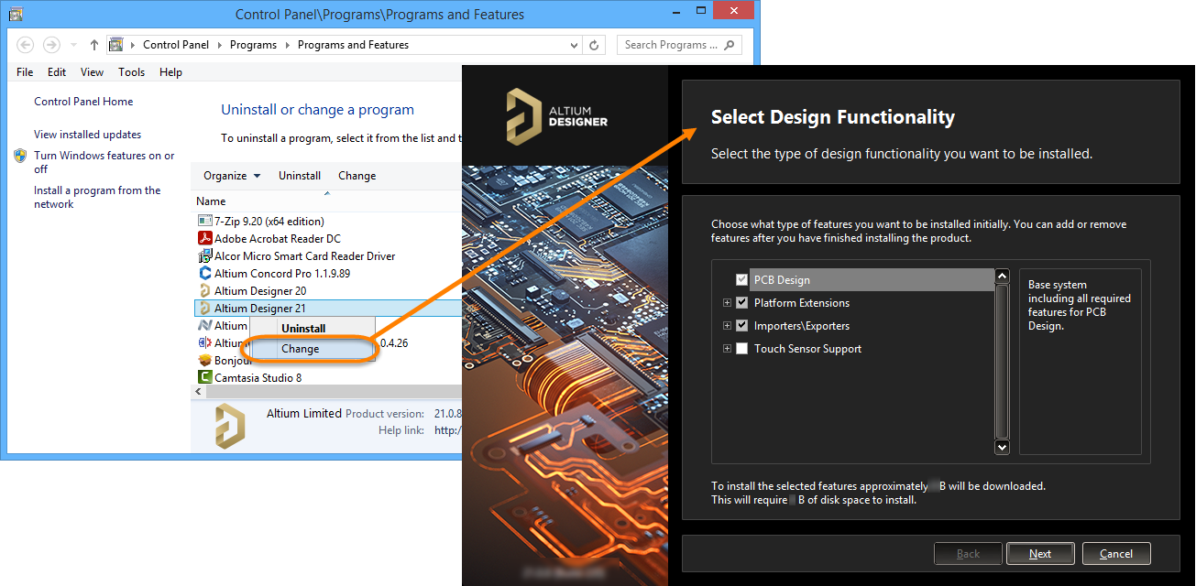The image size is (1196, 586).
Task: Click the Alcor Micro Smart Card icon
Action: (205, 256)
